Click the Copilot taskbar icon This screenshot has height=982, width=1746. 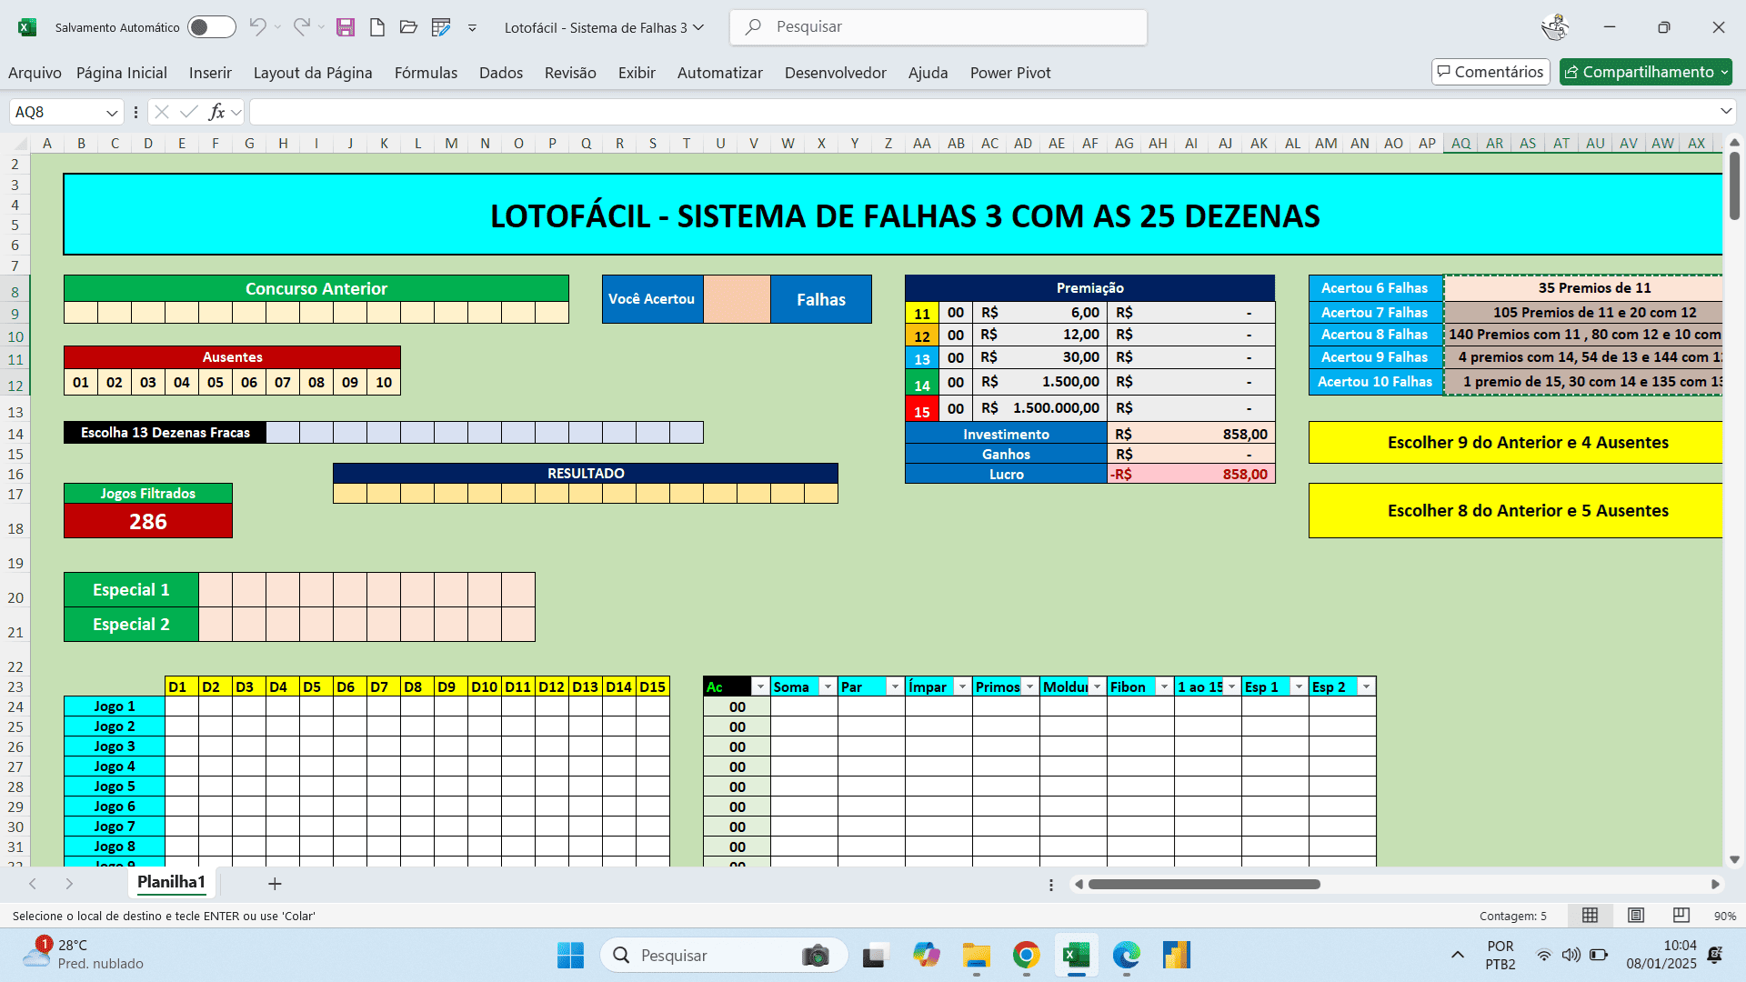click(x=927, y=955)
